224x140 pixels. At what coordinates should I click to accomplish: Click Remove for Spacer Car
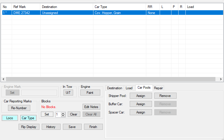(x=165, y=112)
